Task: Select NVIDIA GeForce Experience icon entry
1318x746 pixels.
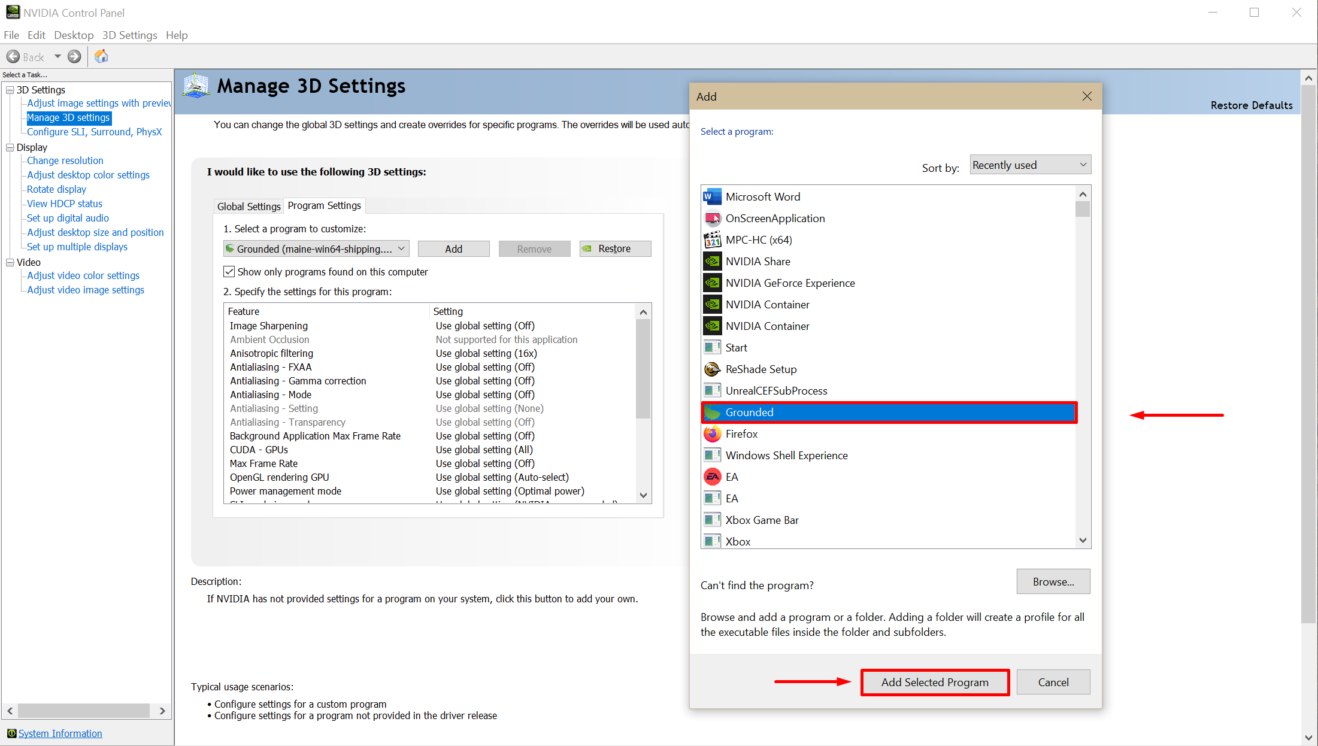Action: (x=712, y=283)
